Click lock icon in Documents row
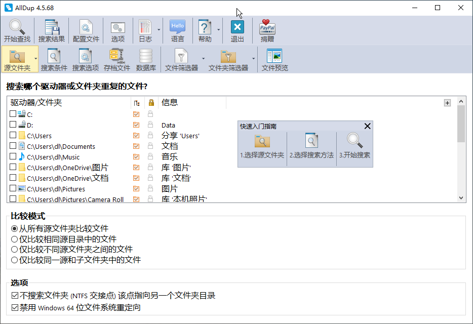The image size is (473, 324). [x=150, y=146]
